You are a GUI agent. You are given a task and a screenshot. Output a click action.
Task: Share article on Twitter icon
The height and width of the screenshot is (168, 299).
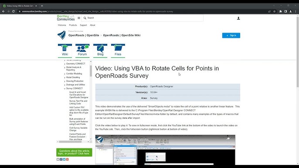(x=64, y=159)
